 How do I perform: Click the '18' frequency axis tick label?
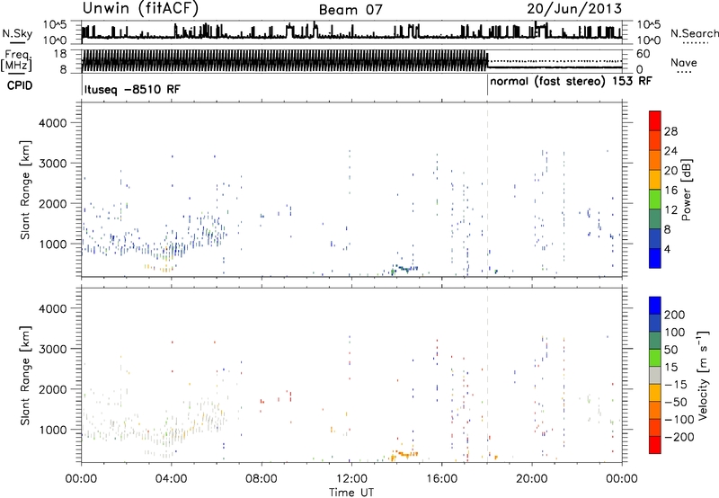pyautogui.click(x=60, y=54)
